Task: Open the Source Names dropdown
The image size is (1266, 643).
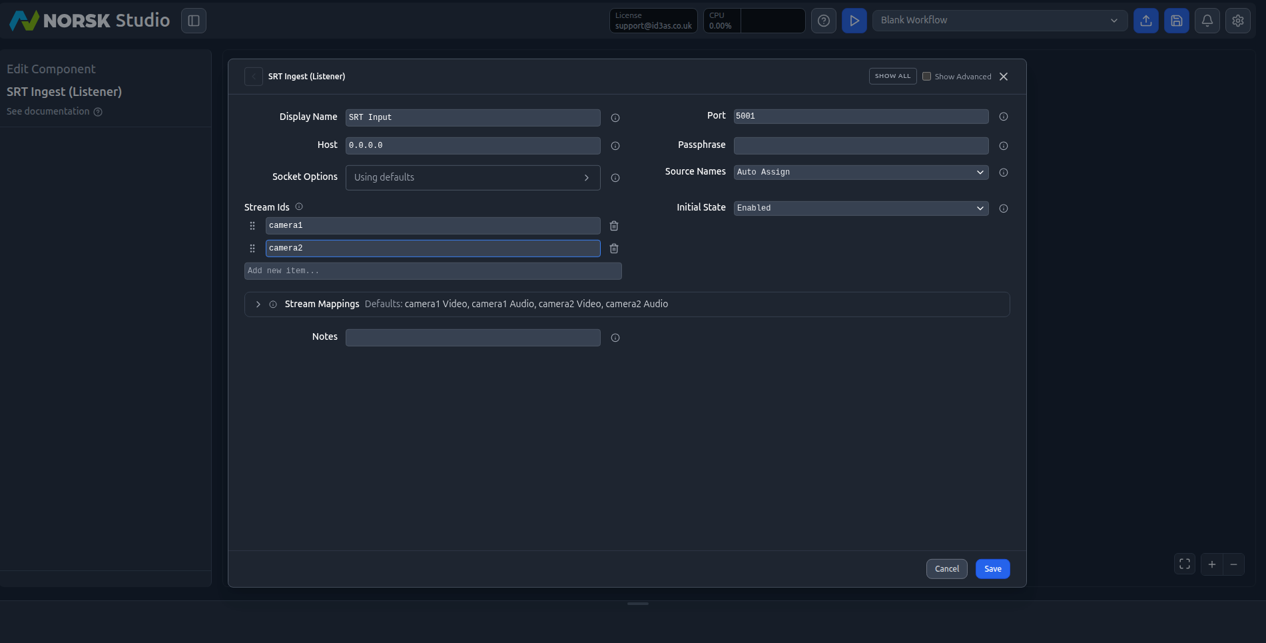Action: [x=861, y=172]
